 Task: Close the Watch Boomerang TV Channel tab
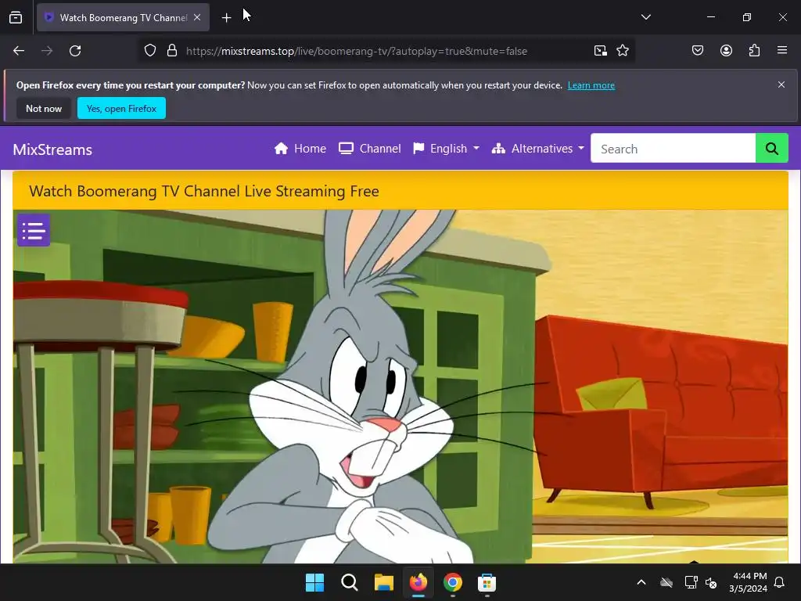197,17
